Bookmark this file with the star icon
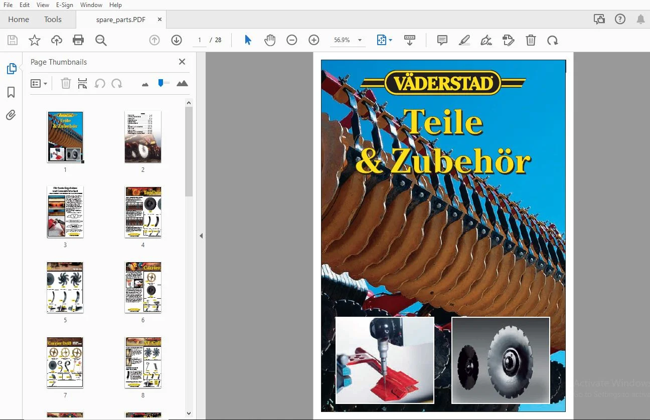Viewport: 650px width, 420px height. [35, 41]
